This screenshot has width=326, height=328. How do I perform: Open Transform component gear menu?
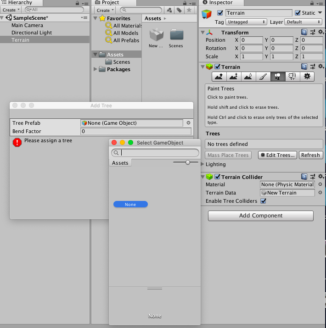click(x=321, y=32)
